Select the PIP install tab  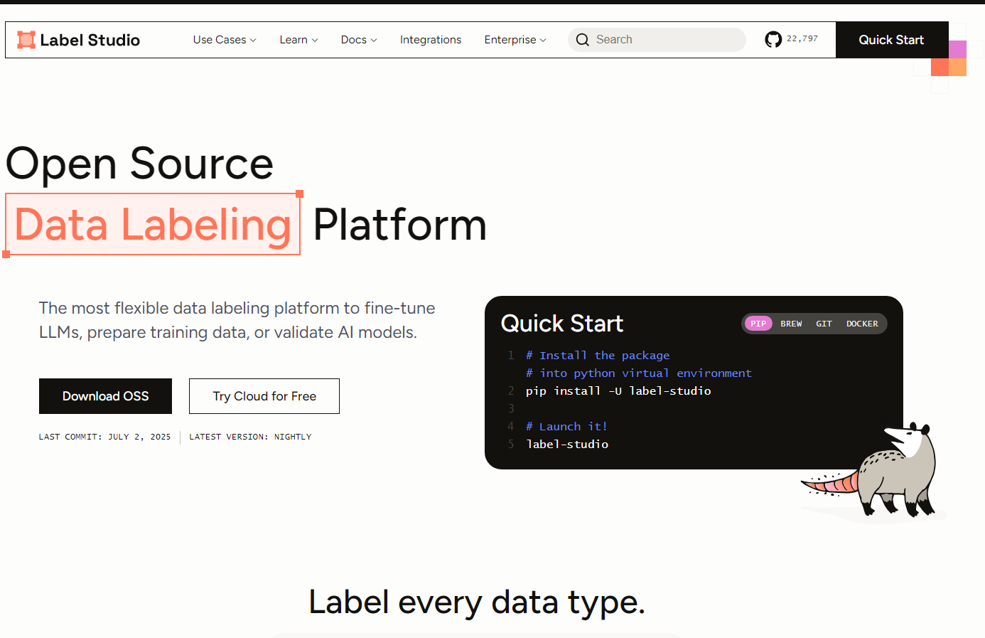click(758, 324)
